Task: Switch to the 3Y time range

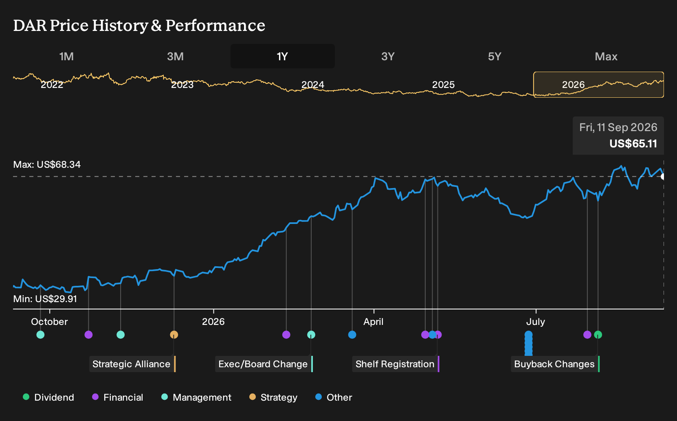Action: coord(388,56)
